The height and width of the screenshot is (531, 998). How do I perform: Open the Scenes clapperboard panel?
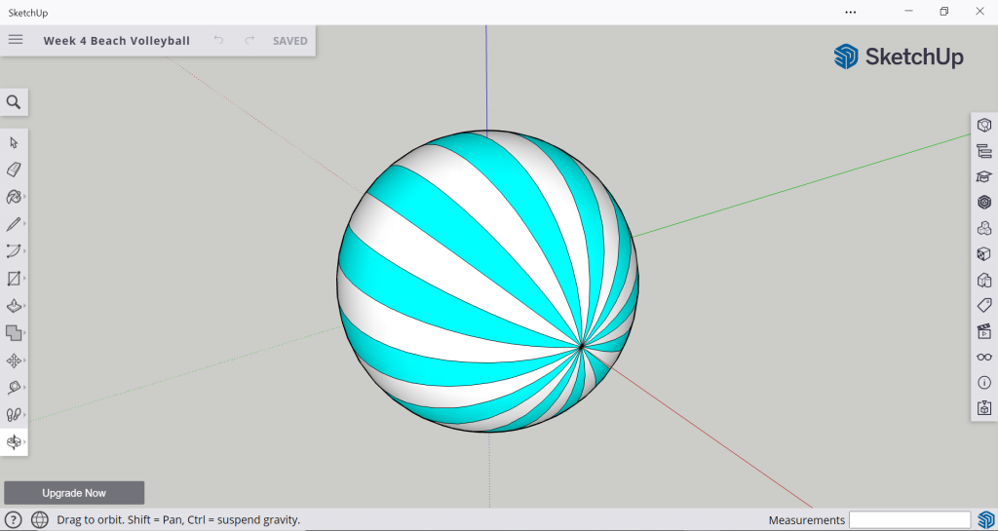pyautogui.click(x=984, y=331)
